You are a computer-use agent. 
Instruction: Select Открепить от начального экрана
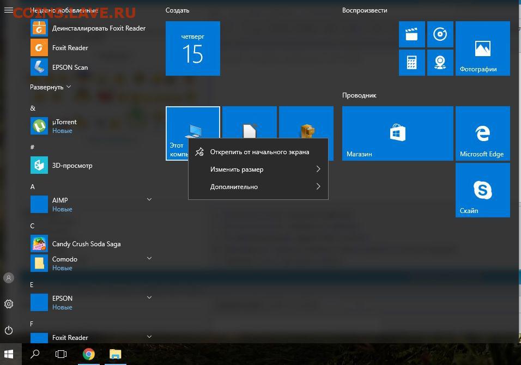tap(258, 152)
